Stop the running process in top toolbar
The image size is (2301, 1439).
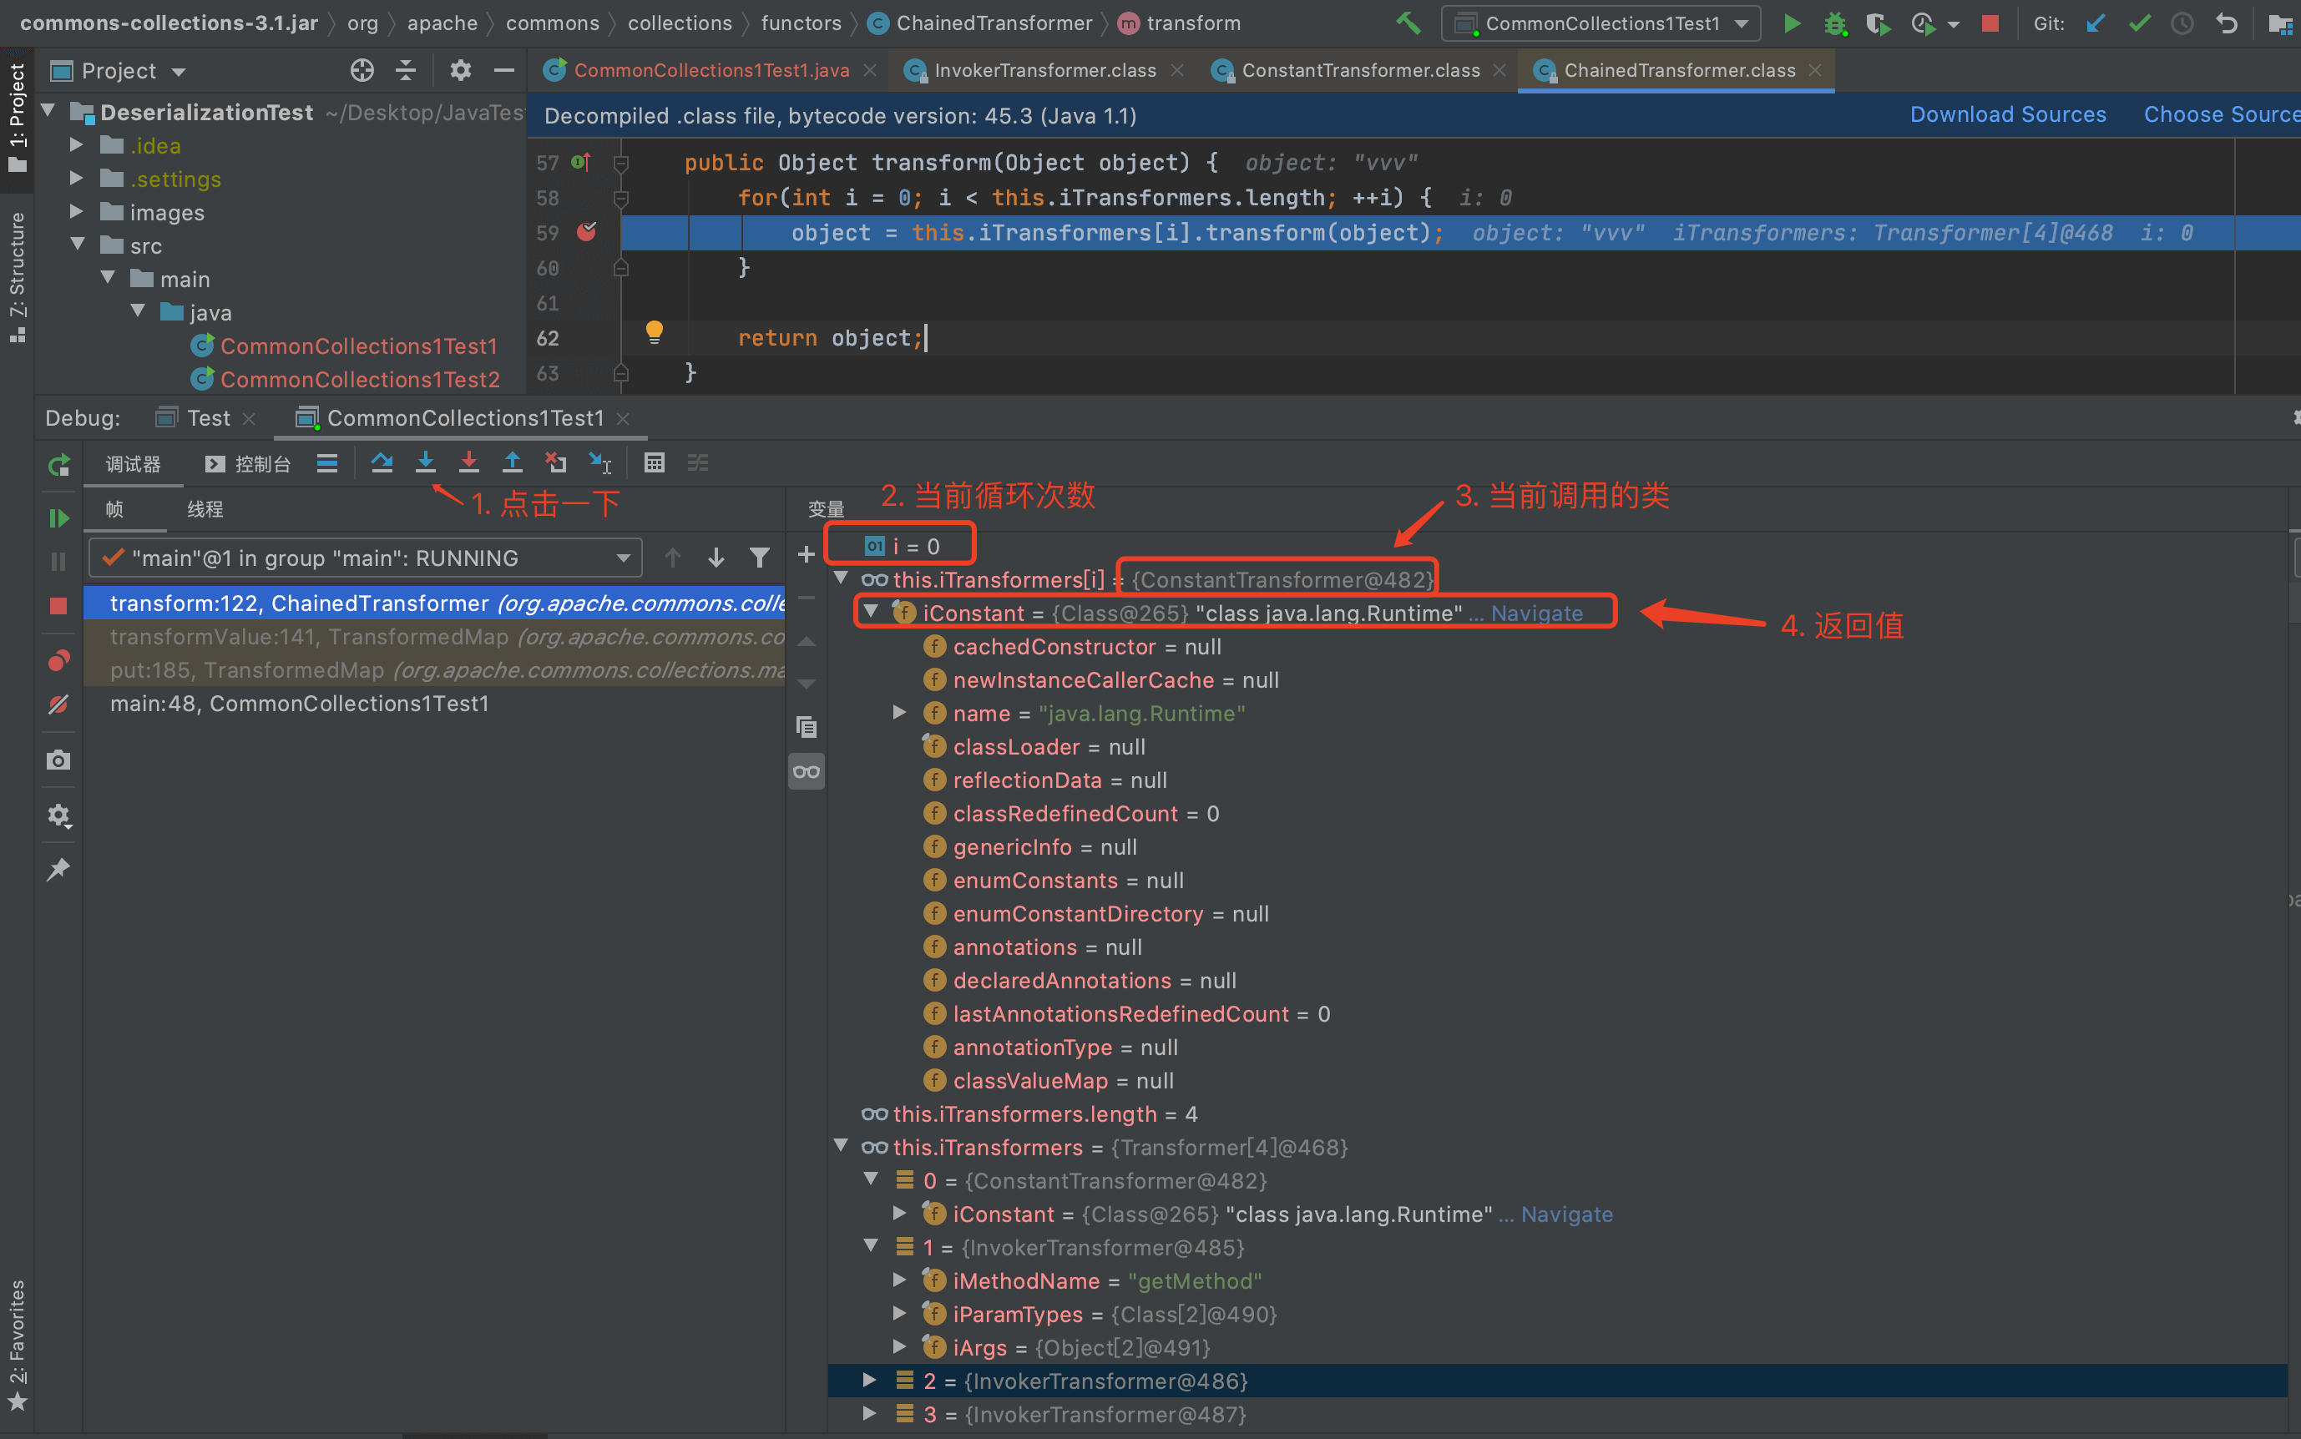[x=1990, y=23]
